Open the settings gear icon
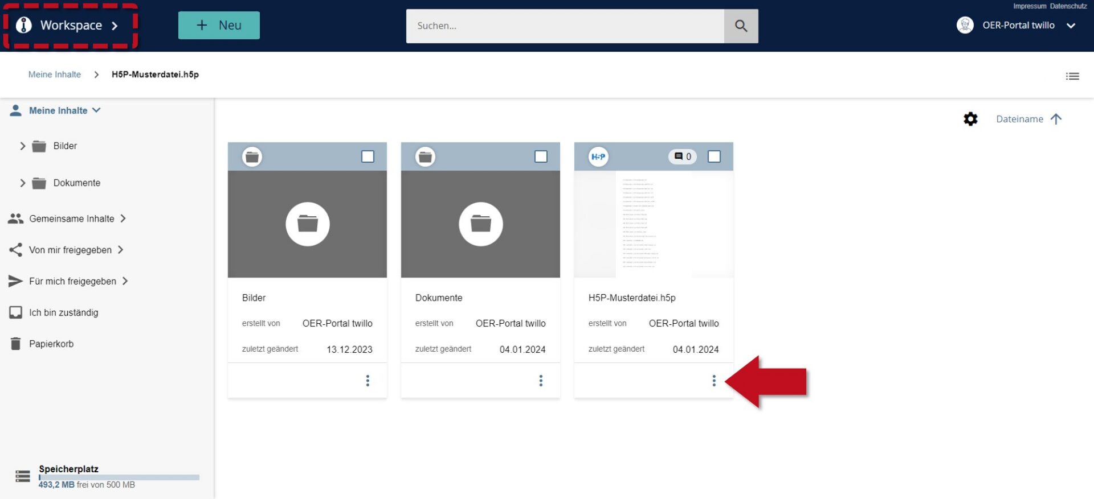 point(970,119)
